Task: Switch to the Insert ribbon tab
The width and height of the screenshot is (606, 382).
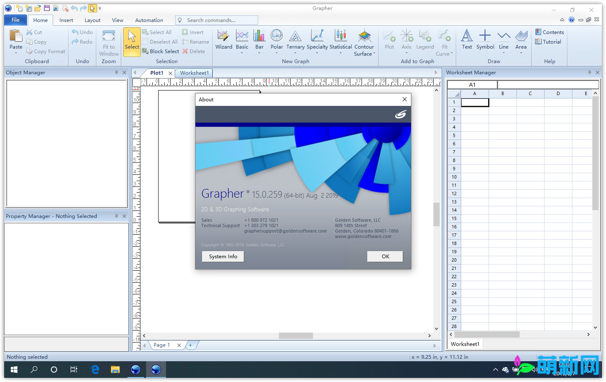Action: pyautogui.click(x=66, y=20)
